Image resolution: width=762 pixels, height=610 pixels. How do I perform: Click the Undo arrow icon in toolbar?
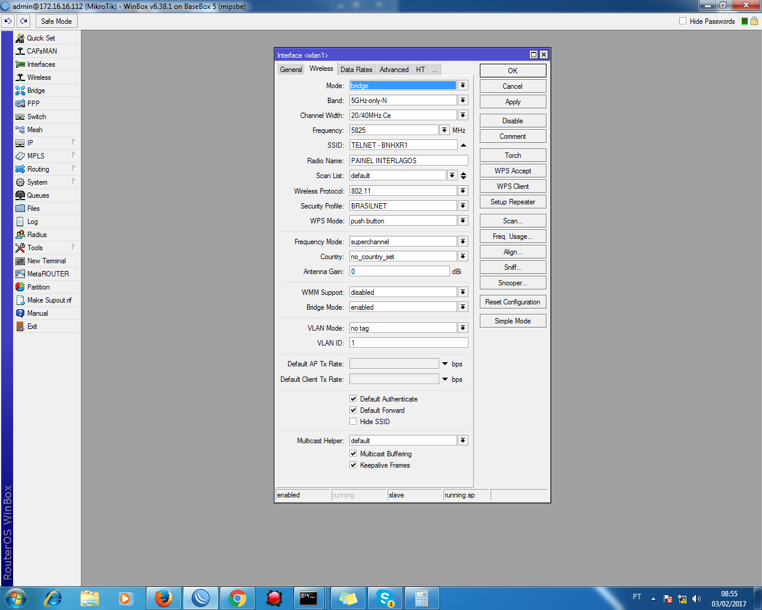pos(8,21)
